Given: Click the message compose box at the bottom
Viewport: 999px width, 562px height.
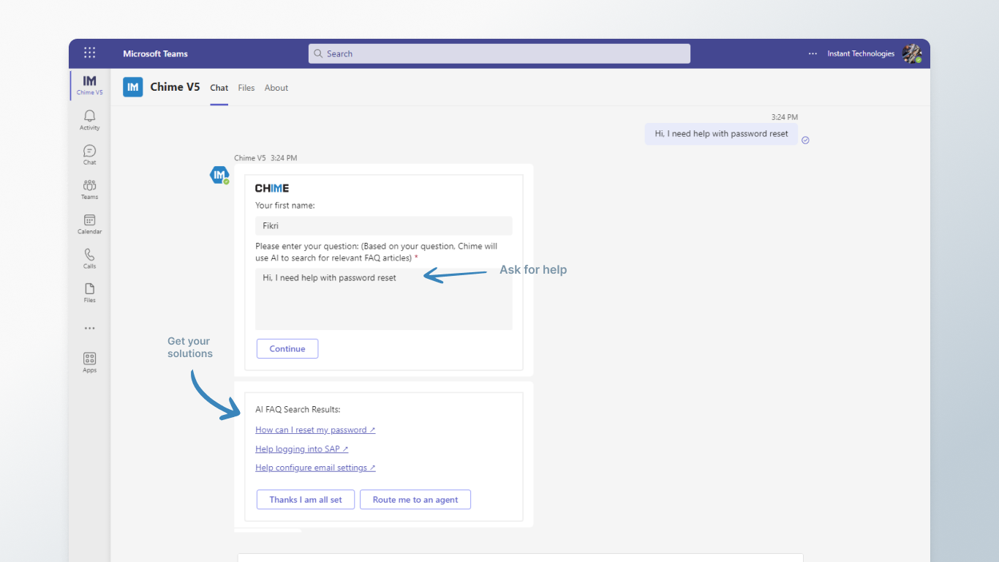Looking at the screenshot, I should point(520,558).
